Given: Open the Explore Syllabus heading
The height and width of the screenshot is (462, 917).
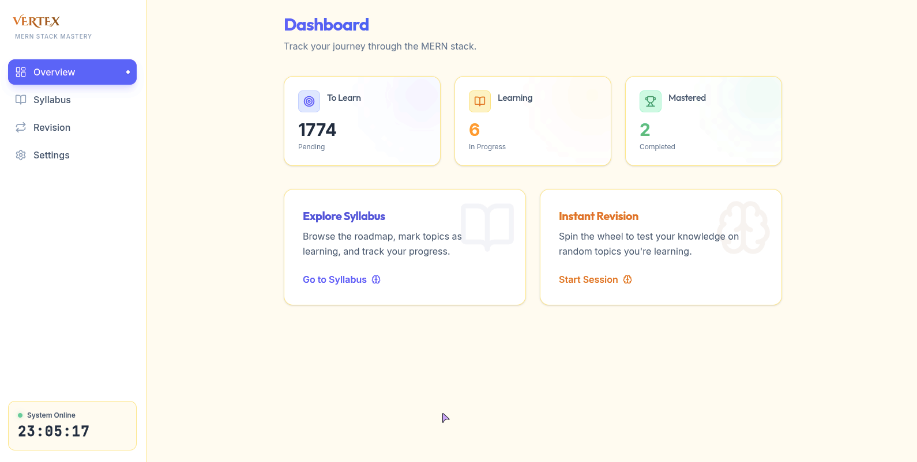Looking at the screenshot, I should tap(344, 216).
